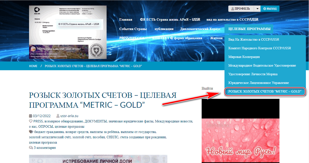Open СНИЛС tag link
This screenshot has width=309, height=163.
pos(113,137)
